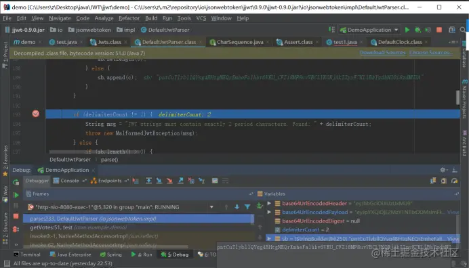Viewport: 469px width, 268px height.
Task: Open the Project Structure icon in the top toolbar
Action: pyautogui.click(x=451, y=30)
